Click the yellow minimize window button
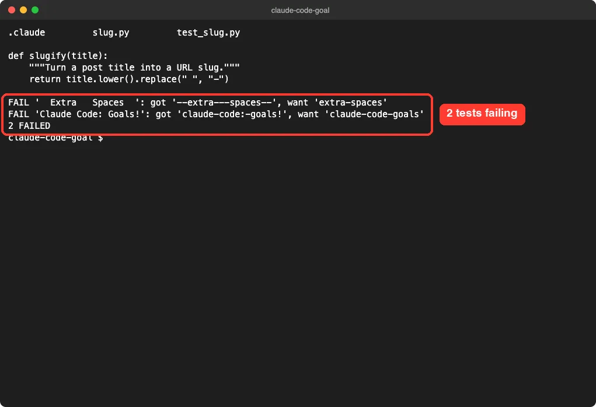This screenshot has width=596, height=407. 23,10
